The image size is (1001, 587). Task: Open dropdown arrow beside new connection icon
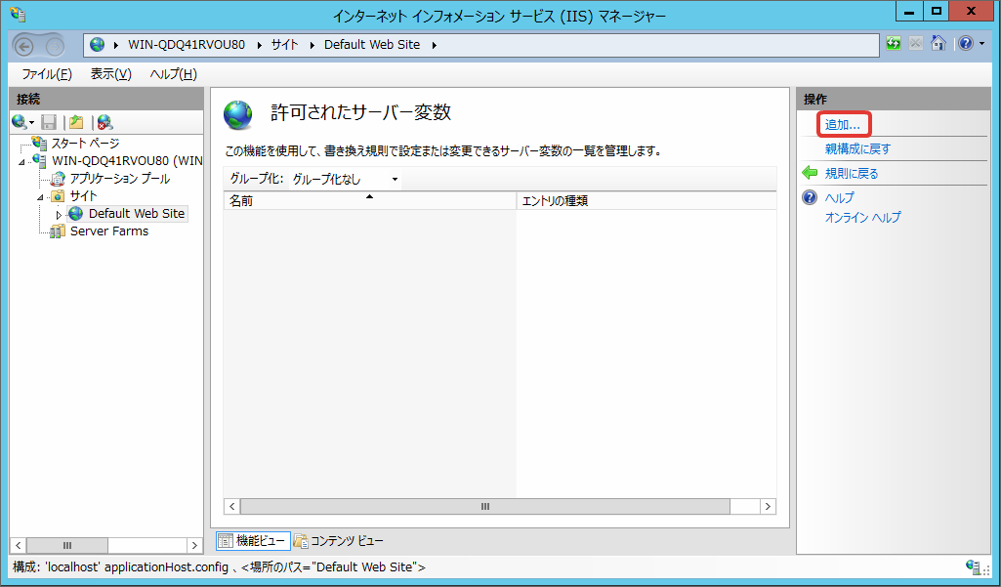[32, 123]
